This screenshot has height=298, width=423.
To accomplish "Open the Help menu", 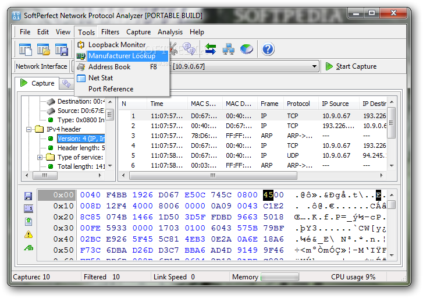I will coord(197,32).
